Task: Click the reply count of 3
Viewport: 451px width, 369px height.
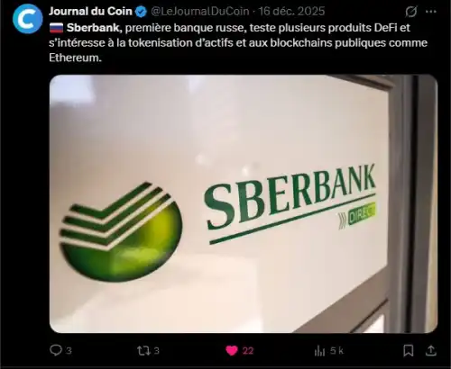Action: point(69,350)
